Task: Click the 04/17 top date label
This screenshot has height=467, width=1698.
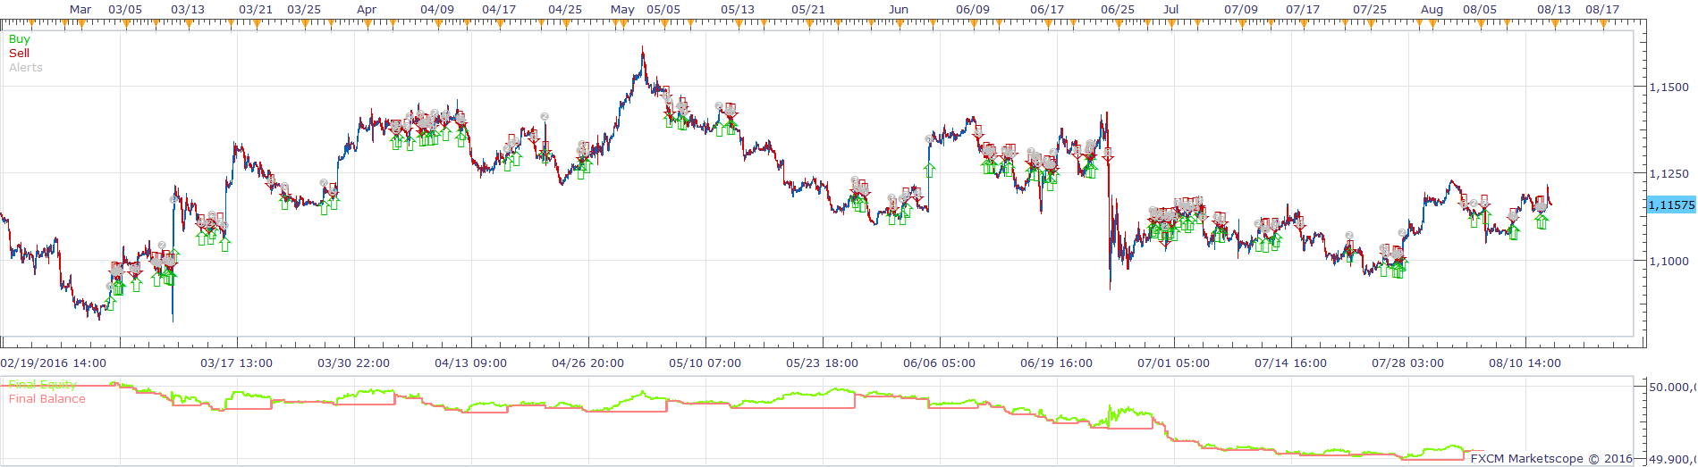Action: 499,10
